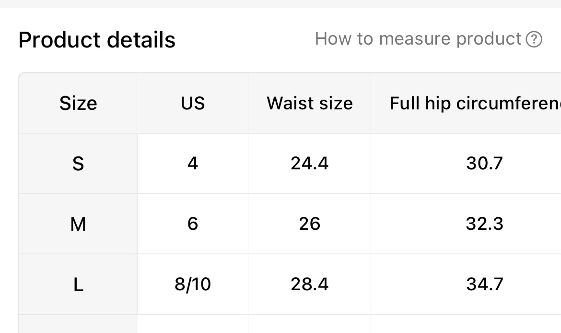The width and height of the screenshot is (561, 333).
Task: Select the US column header
Action: (x=192, y=104)
